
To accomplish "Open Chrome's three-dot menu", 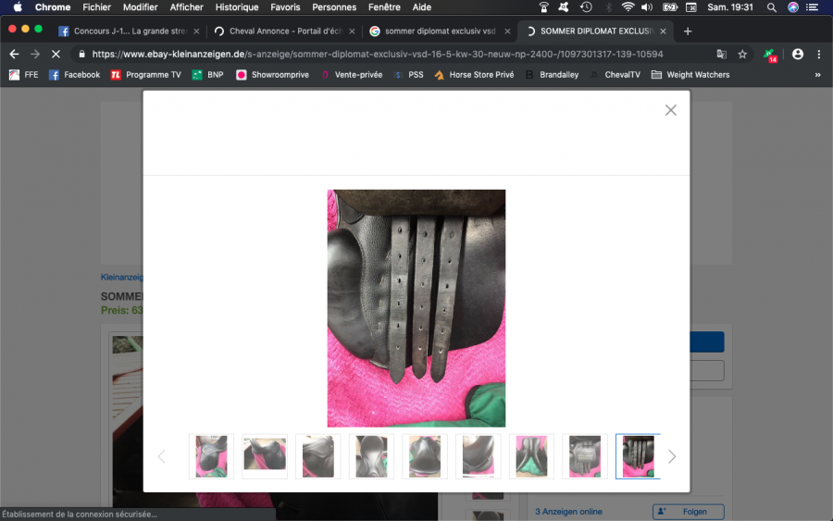I will coord(818,55).
